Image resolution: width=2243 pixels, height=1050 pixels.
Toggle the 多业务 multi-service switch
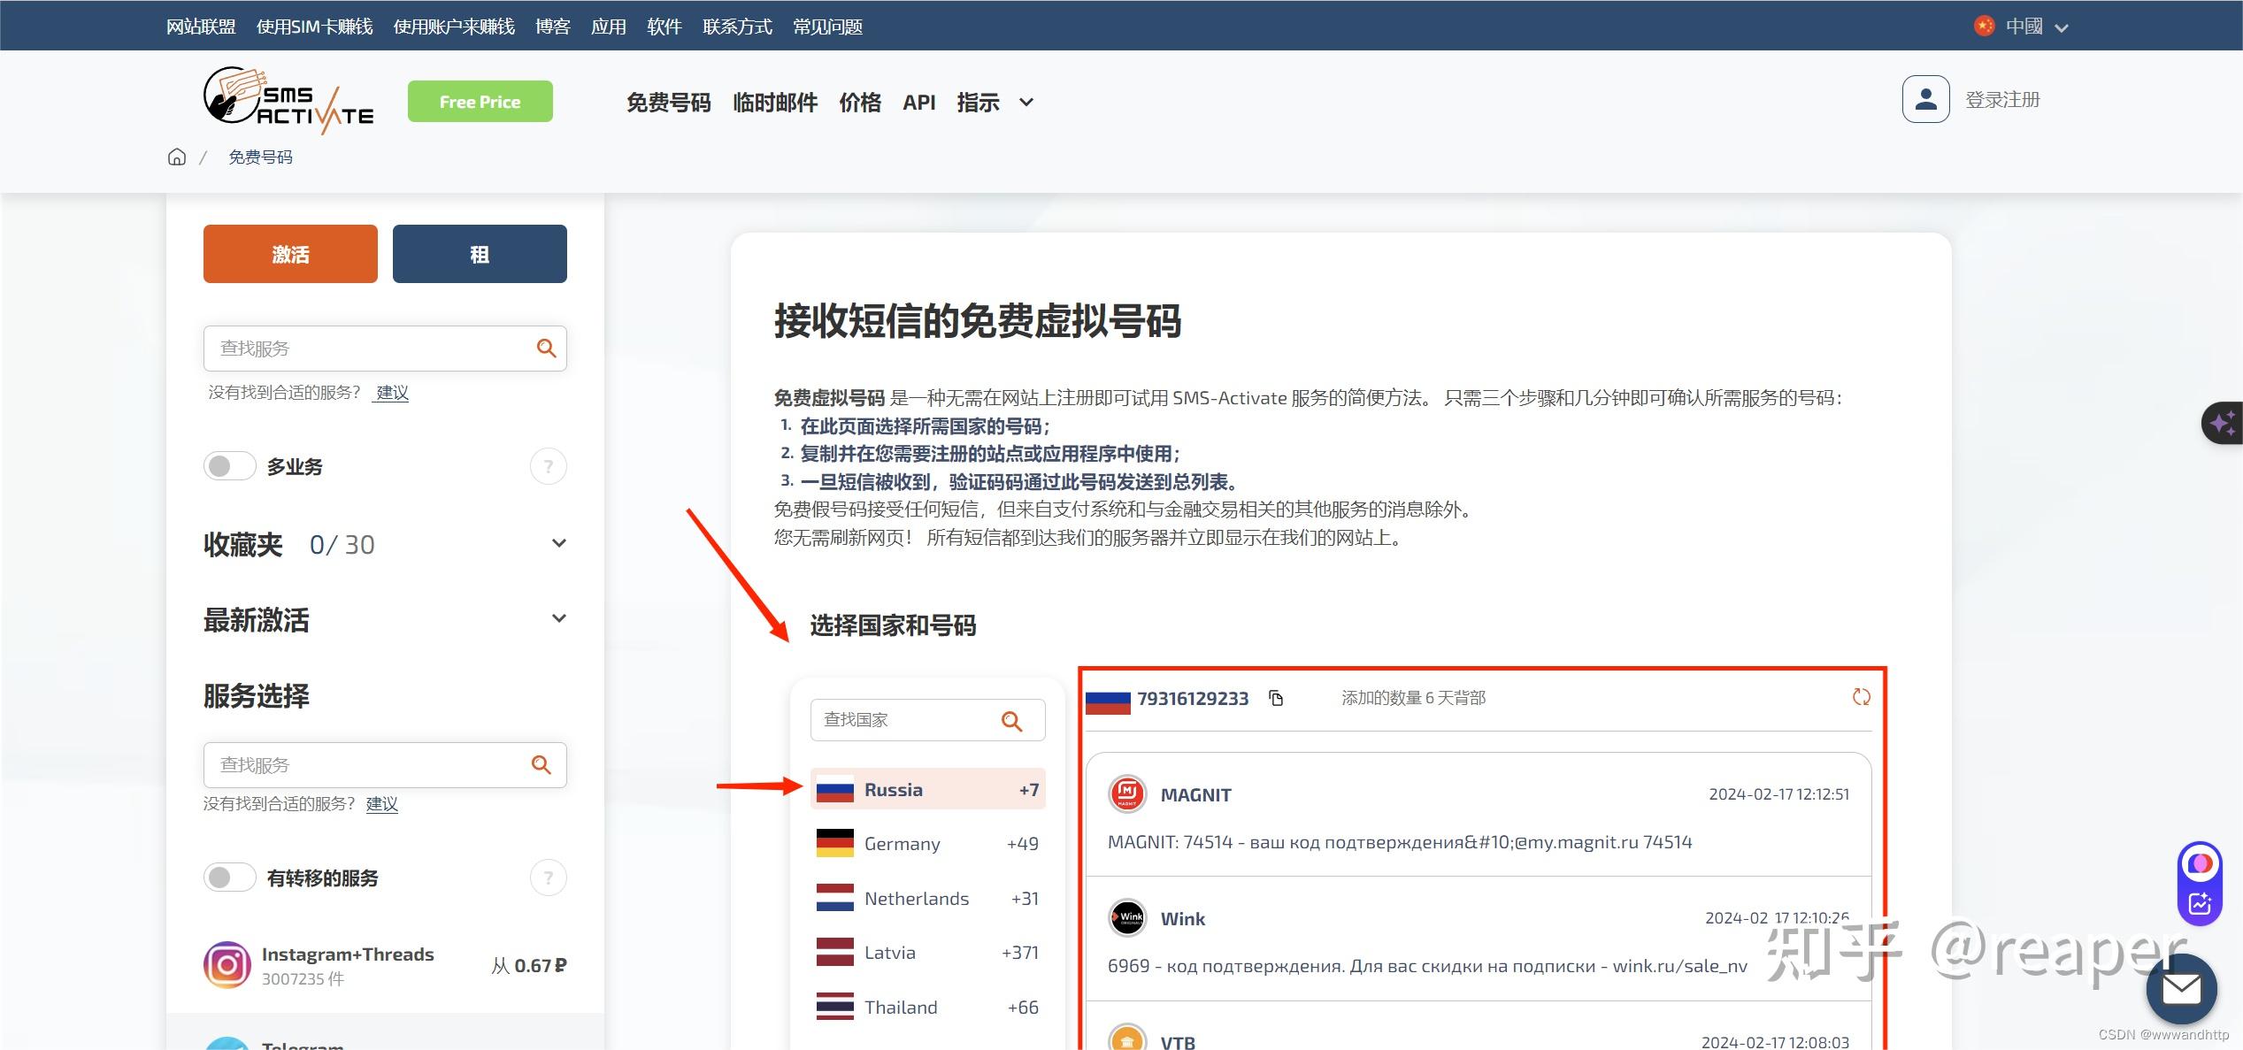point(229,466)
